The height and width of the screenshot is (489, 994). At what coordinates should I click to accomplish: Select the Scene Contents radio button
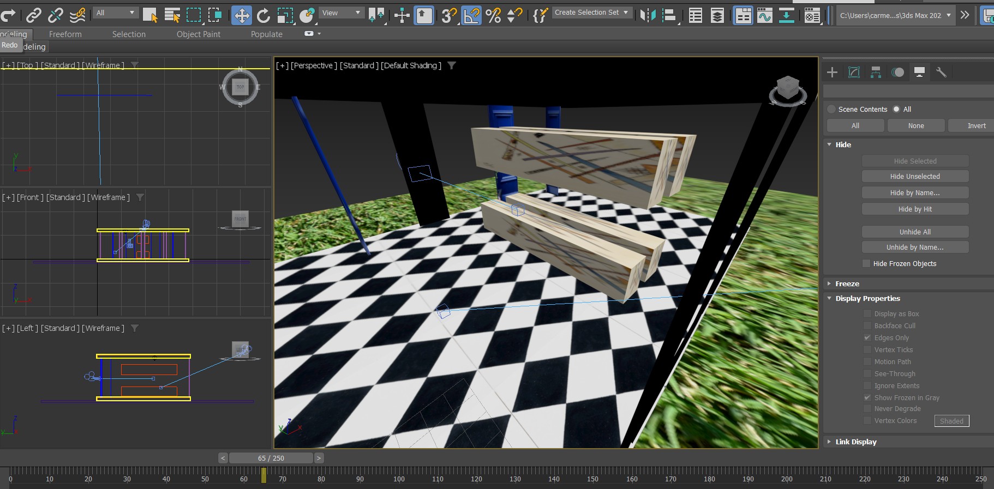coord(831,110)
